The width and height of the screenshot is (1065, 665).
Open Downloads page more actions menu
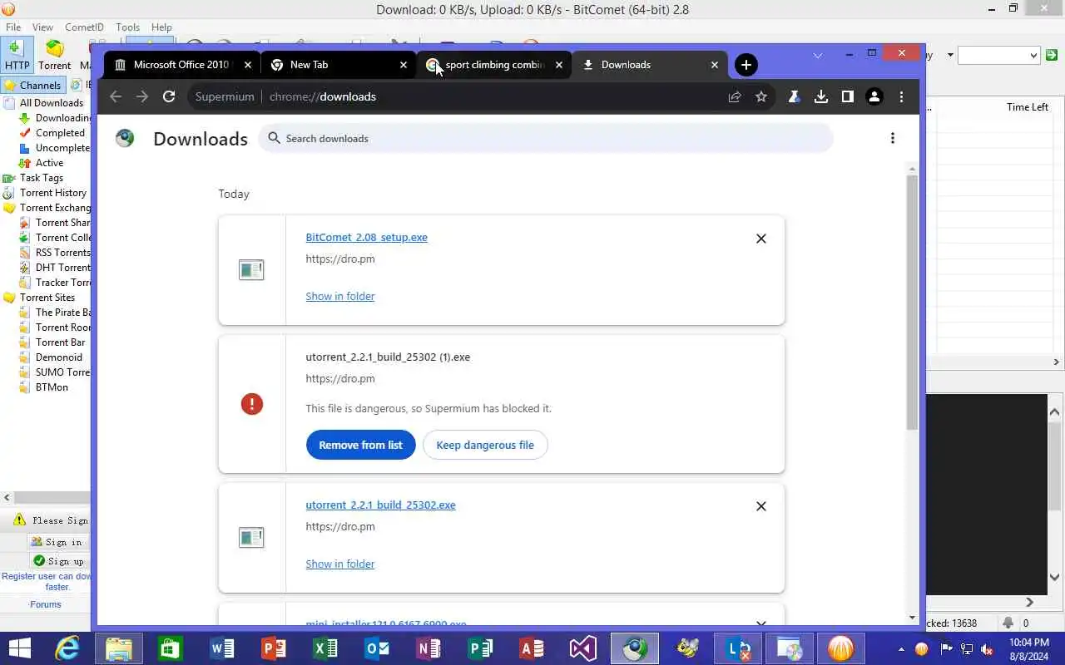893,138
